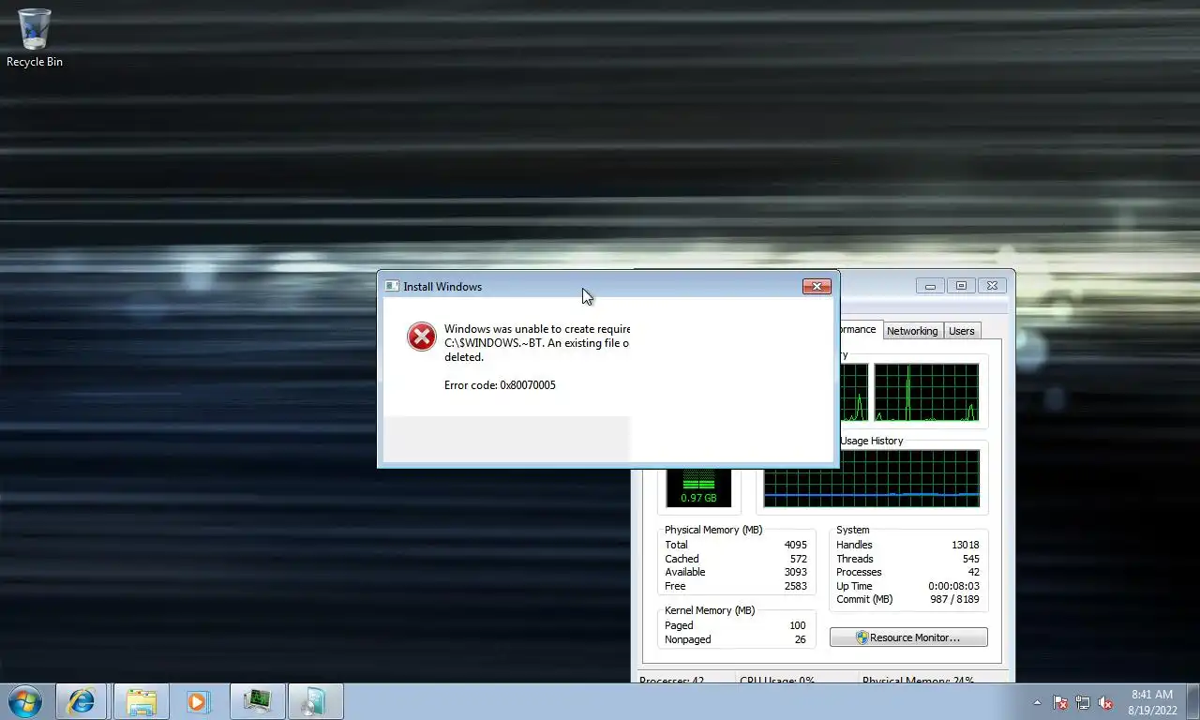Screen dimensions: 1200x720
Task: Click the Kernel Memory 'Paged' value 100
Action: pyautogui.click(x=798, y=625)
